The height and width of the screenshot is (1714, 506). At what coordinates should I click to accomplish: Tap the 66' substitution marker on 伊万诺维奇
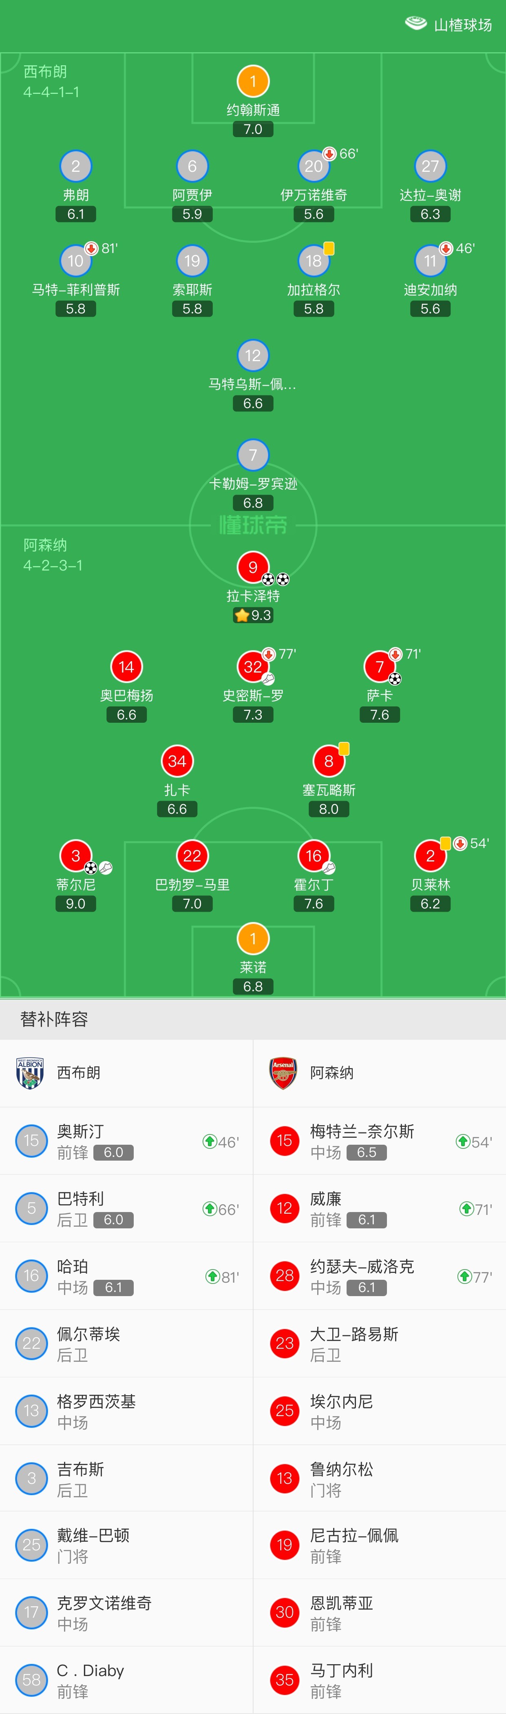click(340, 154)
